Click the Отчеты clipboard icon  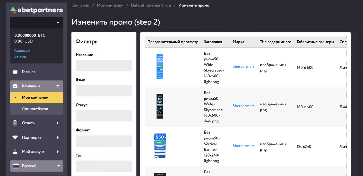(15, 123)
